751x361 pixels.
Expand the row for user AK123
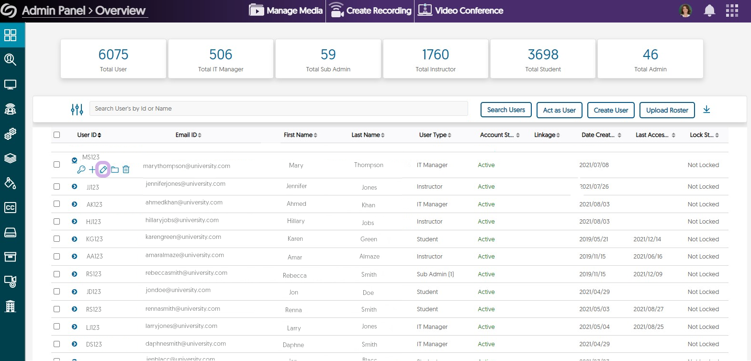[x=74, y=204]
